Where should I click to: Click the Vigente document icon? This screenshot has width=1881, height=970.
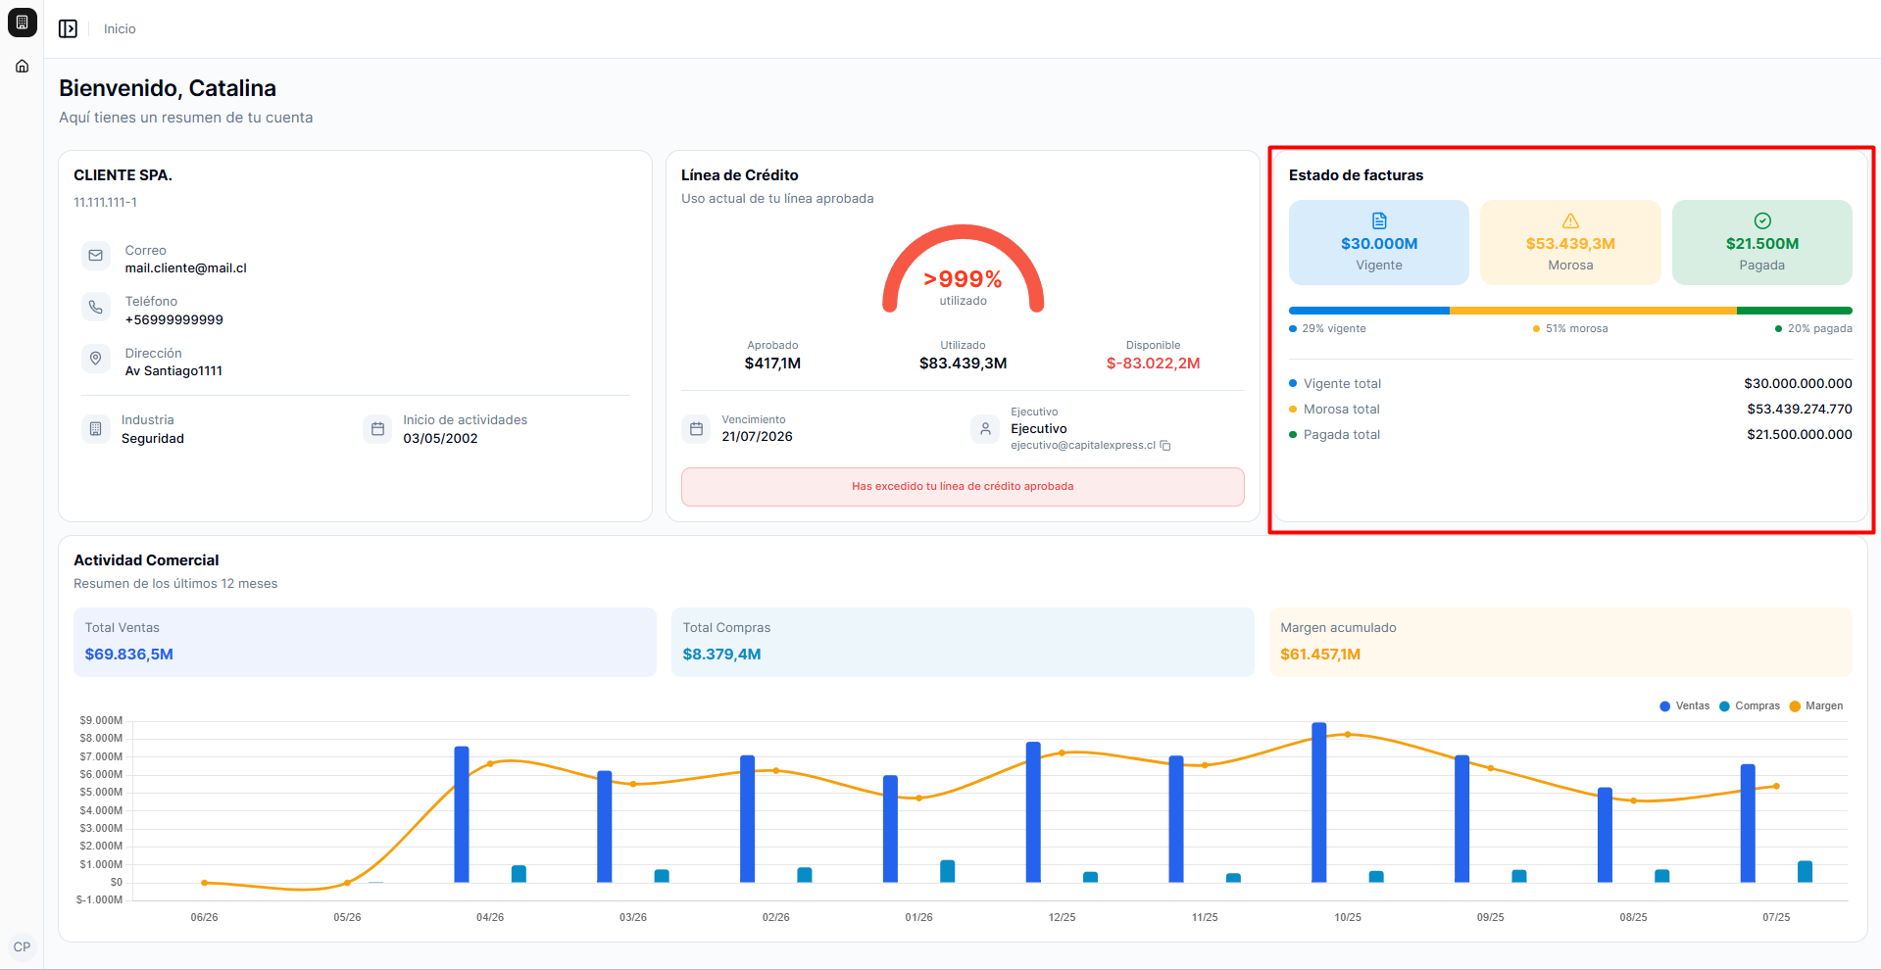tap(1379, 220)
